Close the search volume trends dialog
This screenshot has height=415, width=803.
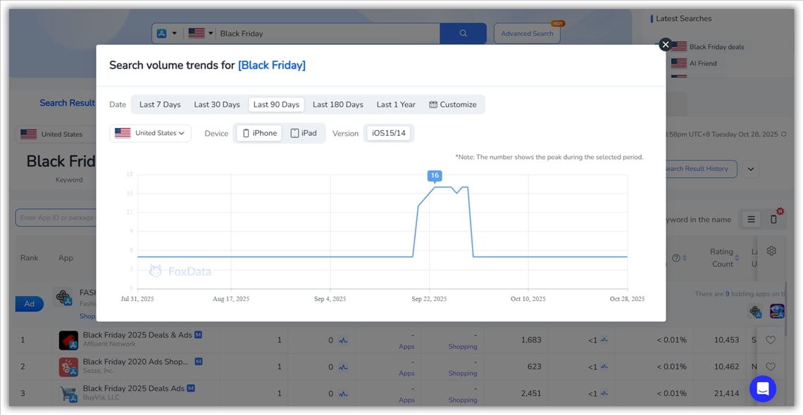click(x=665, y=44)
